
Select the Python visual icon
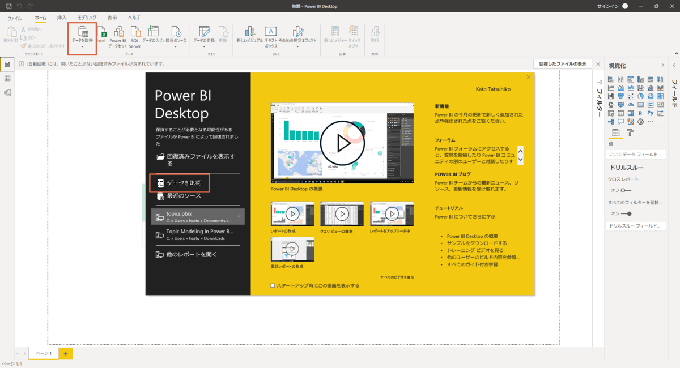[x=650, y=113]
